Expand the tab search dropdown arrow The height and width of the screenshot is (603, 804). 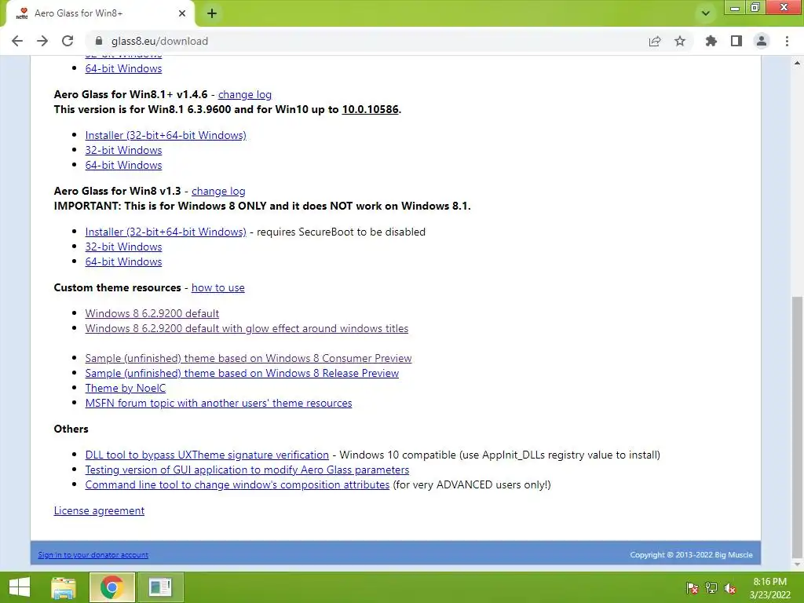pos(706,13)
